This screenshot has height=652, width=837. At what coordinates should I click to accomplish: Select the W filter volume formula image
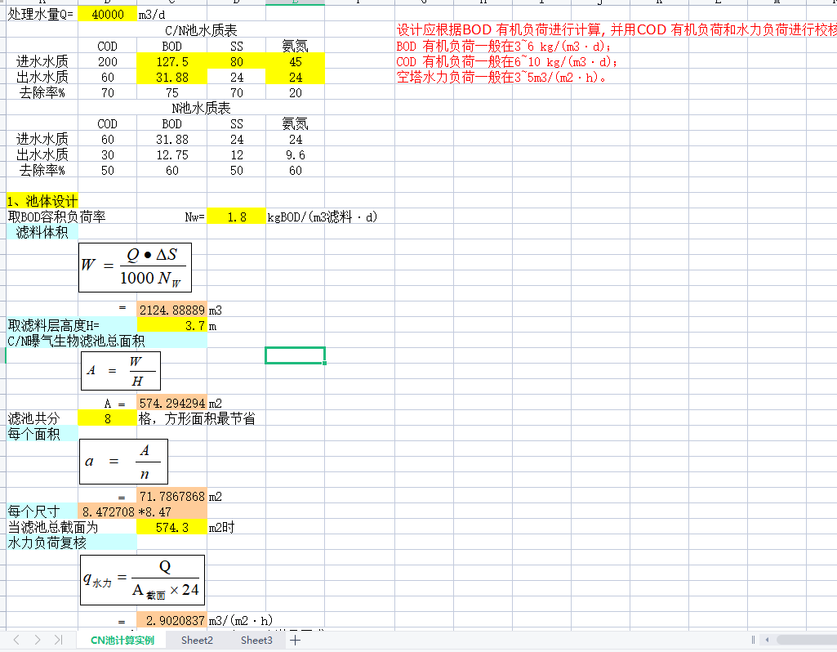pos(135,267)
